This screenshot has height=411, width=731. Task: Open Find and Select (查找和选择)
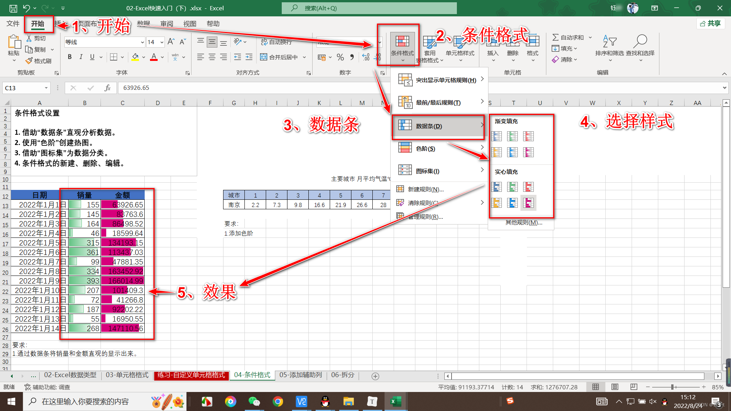[x=640, y=45]
